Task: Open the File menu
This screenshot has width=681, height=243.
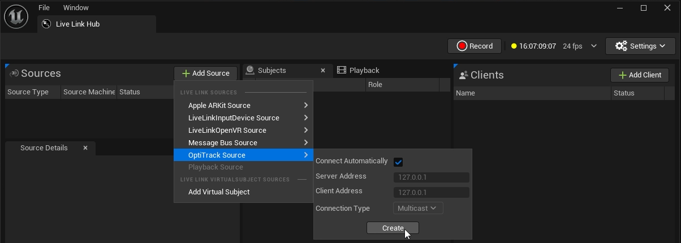Action: coord(44,8)
